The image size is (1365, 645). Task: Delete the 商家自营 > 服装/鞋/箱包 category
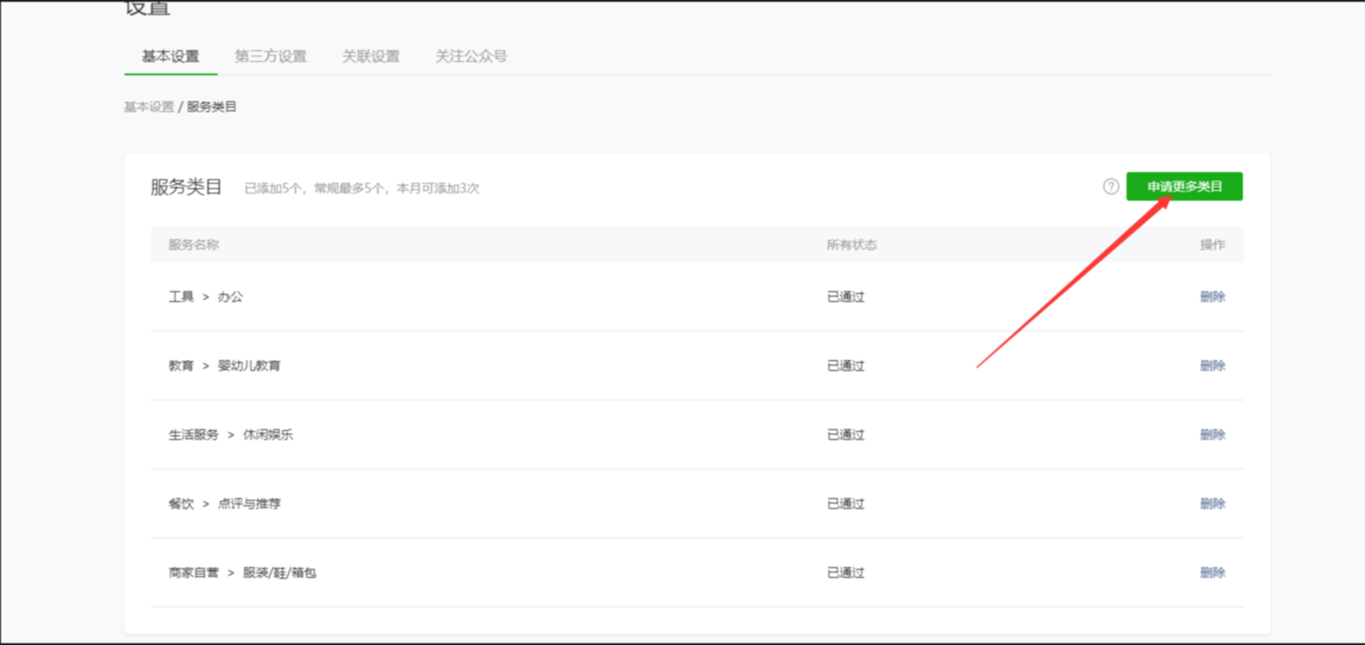pos(1213,572)
